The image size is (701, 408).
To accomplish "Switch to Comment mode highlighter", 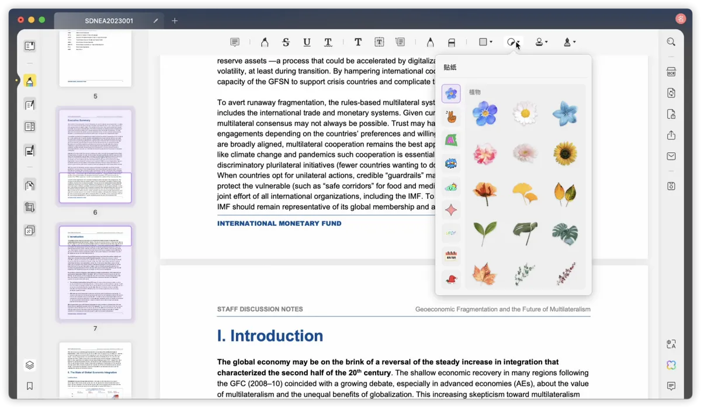I will [x=30, y=81].
